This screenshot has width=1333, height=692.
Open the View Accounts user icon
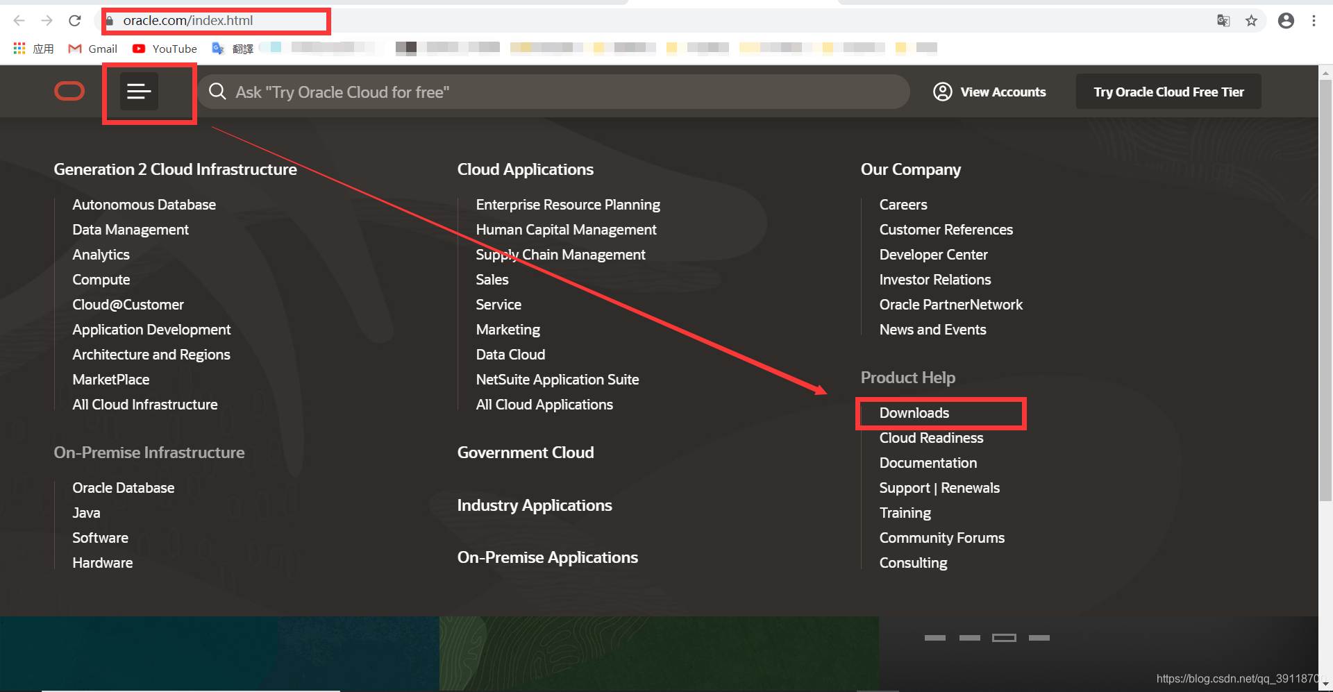[x=942, y=92]
